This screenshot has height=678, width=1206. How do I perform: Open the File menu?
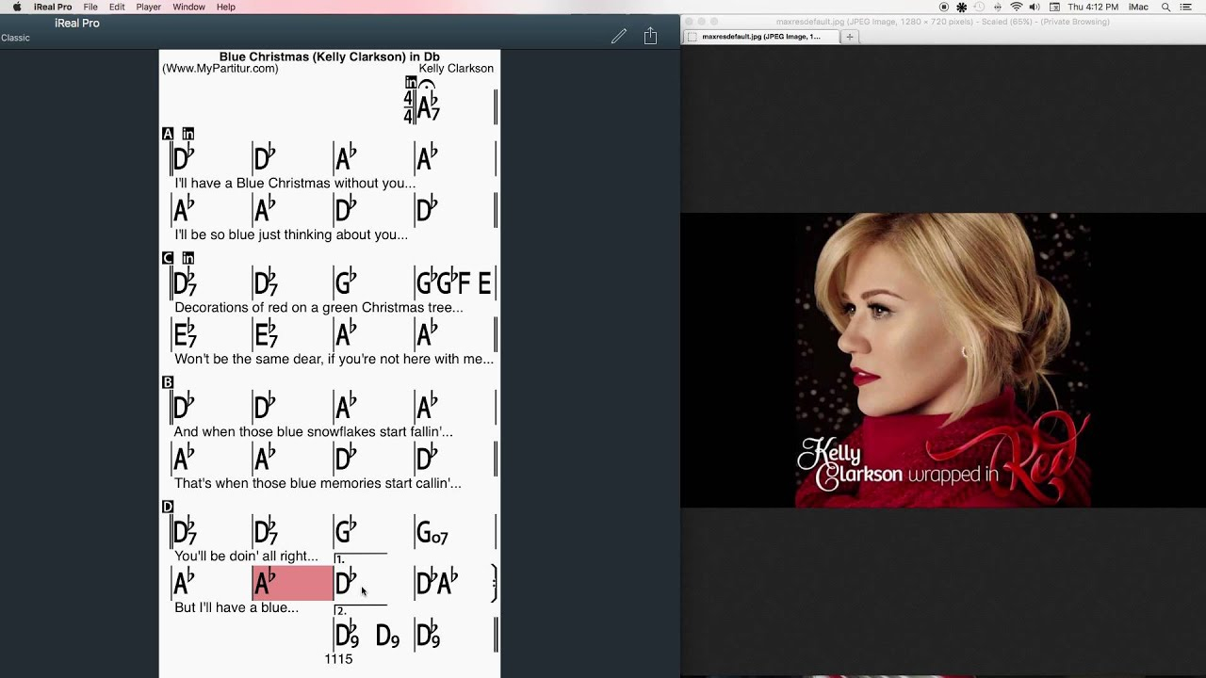click(90, 7)
